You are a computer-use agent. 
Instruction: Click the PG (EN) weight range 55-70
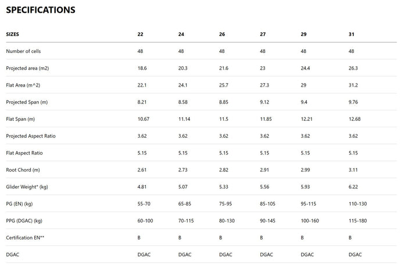click(x=144, y=203)
